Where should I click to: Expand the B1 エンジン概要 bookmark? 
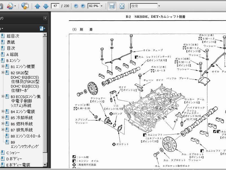pos(3,66)
